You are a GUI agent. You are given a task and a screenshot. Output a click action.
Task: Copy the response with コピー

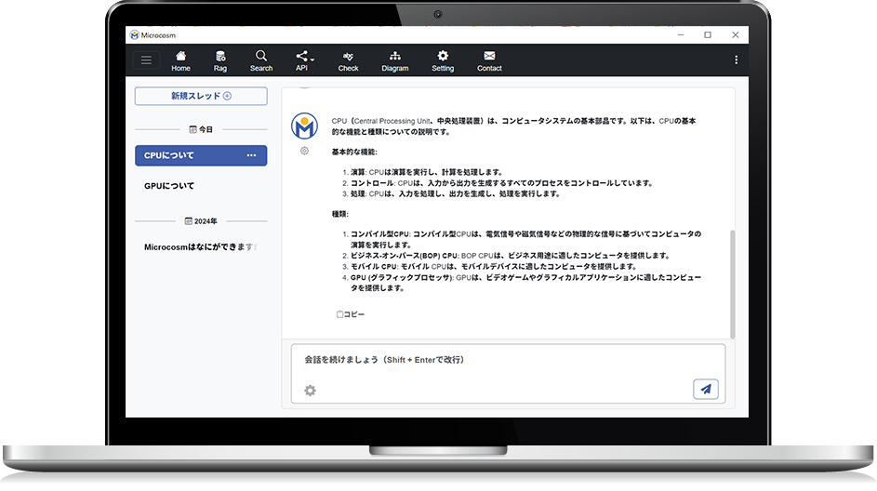350,314
